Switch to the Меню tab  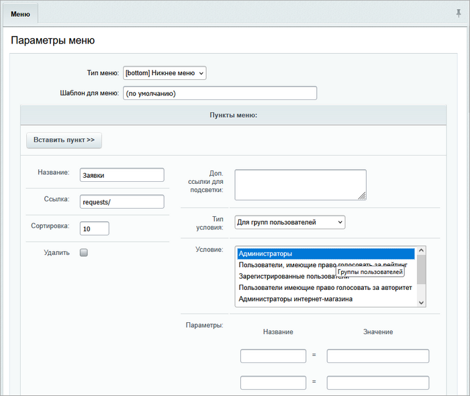pos(20,13)
